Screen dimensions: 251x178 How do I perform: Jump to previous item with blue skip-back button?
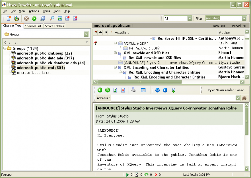[157, 90]
